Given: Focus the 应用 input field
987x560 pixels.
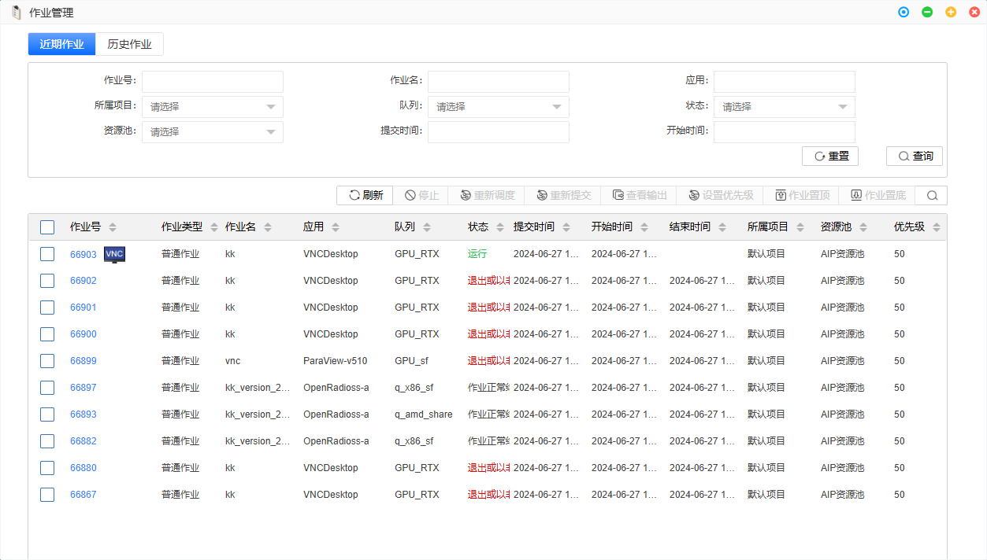Looking at the screenshot, I should point(785,82).
